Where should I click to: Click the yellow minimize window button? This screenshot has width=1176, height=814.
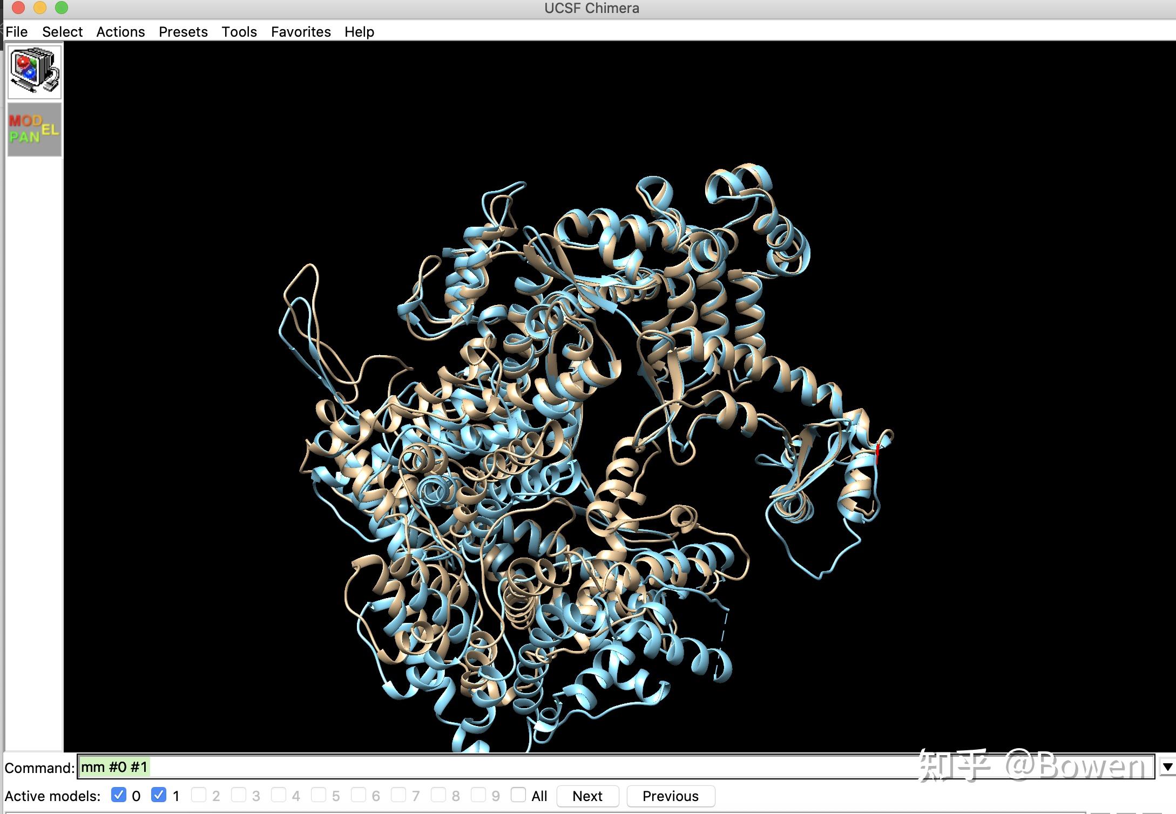click(40, 8)
